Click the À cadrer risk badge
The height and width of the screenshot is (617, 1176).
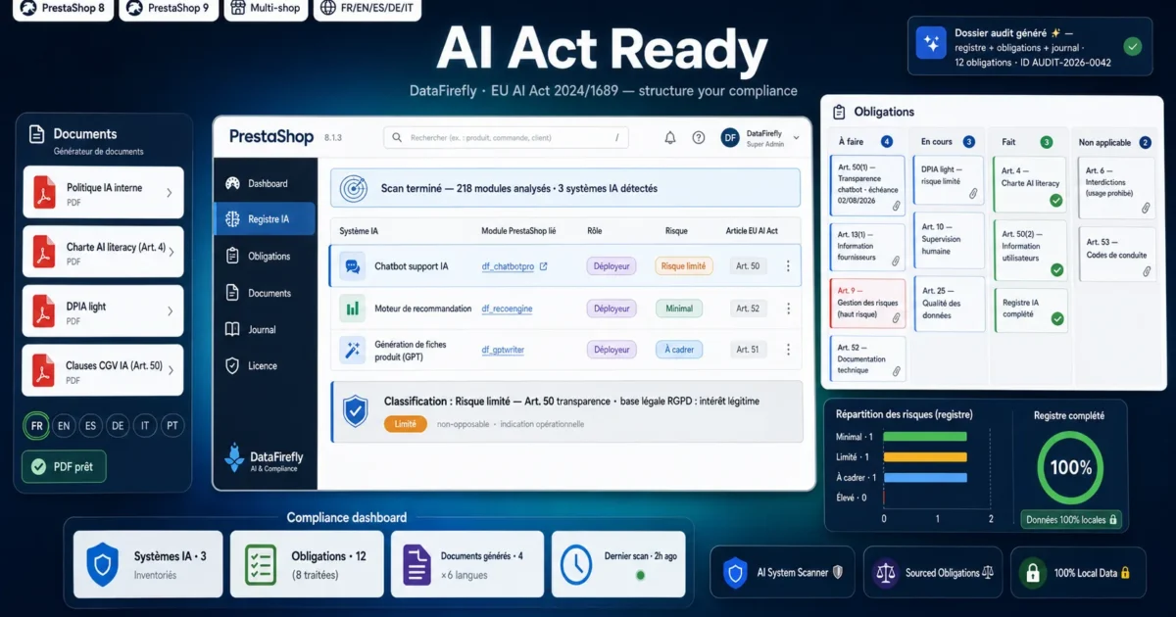click(679, 350)
